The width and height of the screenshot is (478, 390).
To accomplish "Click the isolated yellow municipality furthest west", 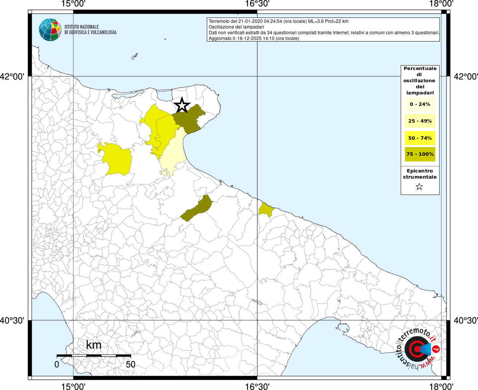I will tap(117, 159).
